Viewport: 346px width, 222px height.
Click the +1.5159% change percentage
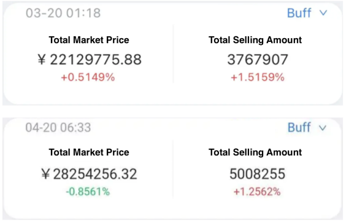258,77
